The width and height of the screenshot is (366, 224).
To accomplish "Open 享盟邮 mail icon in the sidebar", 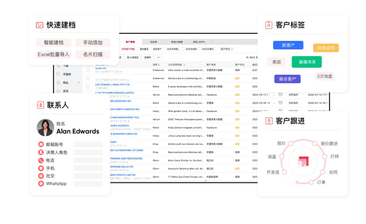I will (x=58, y=74).
